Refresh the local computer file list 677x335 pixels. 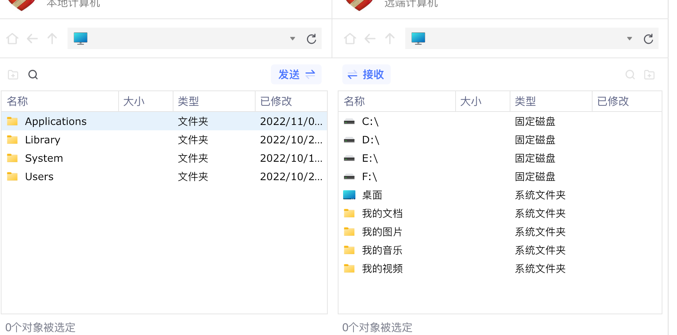coord(311,39)
